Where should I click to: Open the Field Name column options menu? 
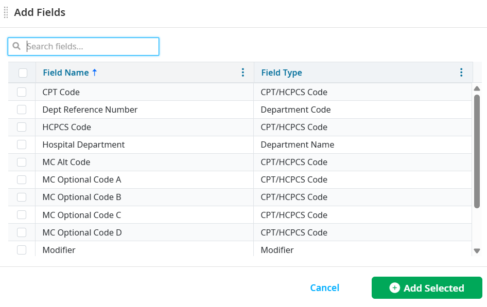coord(242,73)
